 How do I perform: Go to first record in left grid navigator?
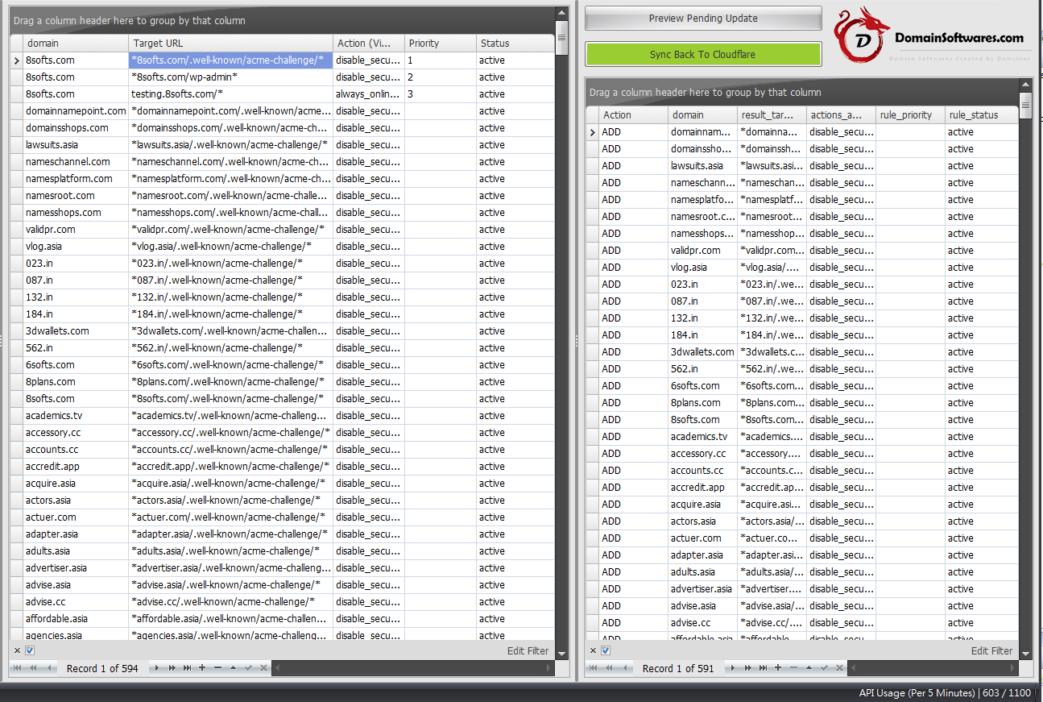(17, 668)
